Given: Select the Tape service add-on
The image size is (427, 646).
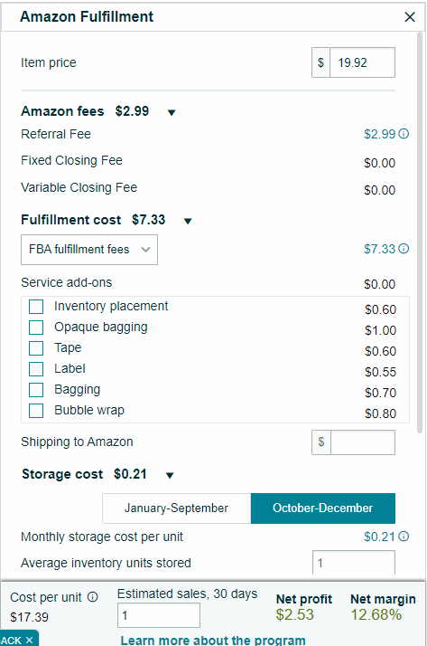Looking at the screenshot, I should pos(36,348).
